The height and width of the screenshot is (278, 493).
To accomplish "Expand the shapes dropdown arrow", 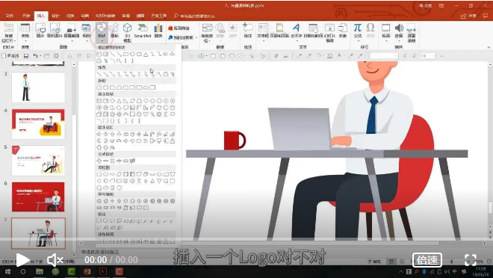I will point(102,41).
